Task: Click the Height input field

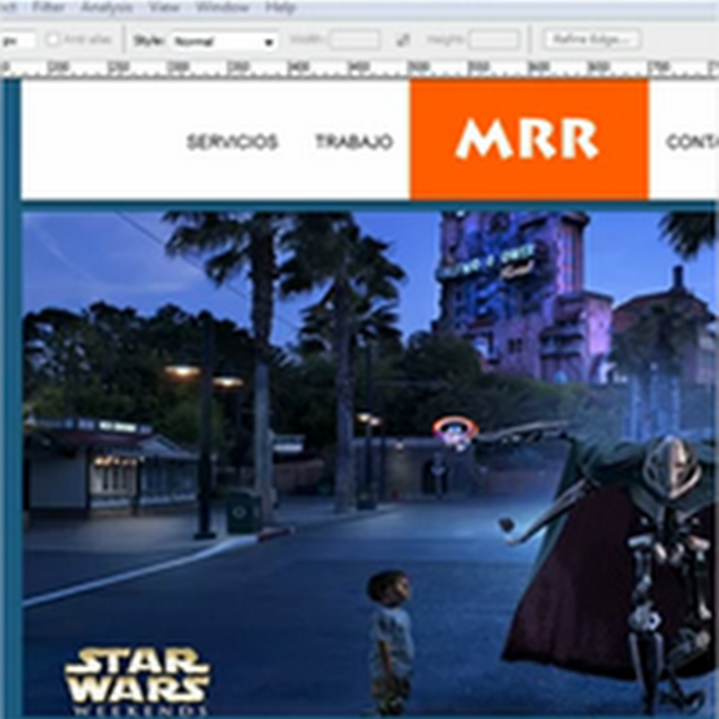Action: click(493, 40)
